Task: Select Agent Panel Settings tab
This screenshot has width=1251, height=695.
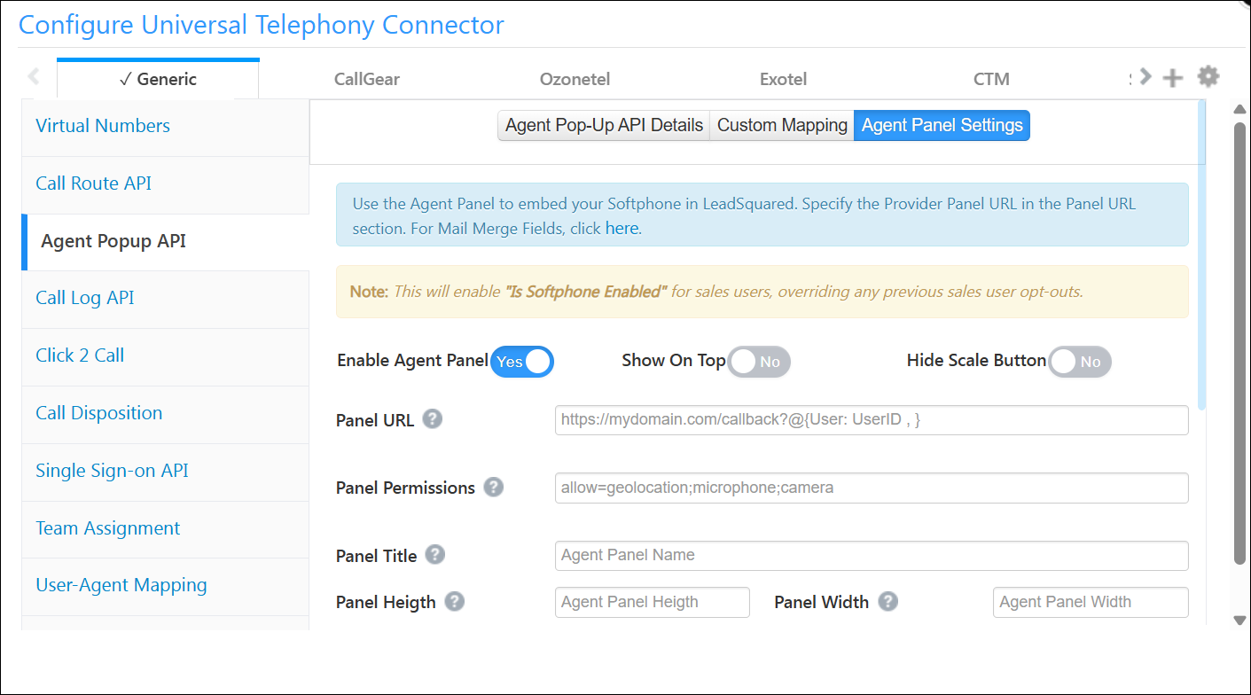Action: [942, 125]
